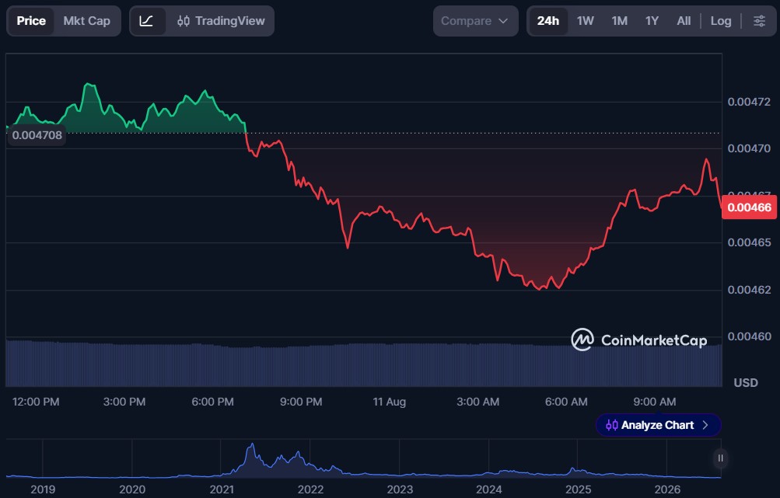
Task: Click 2023 on the history timeline
Action: pyautogui.click(x=400, y=489)
